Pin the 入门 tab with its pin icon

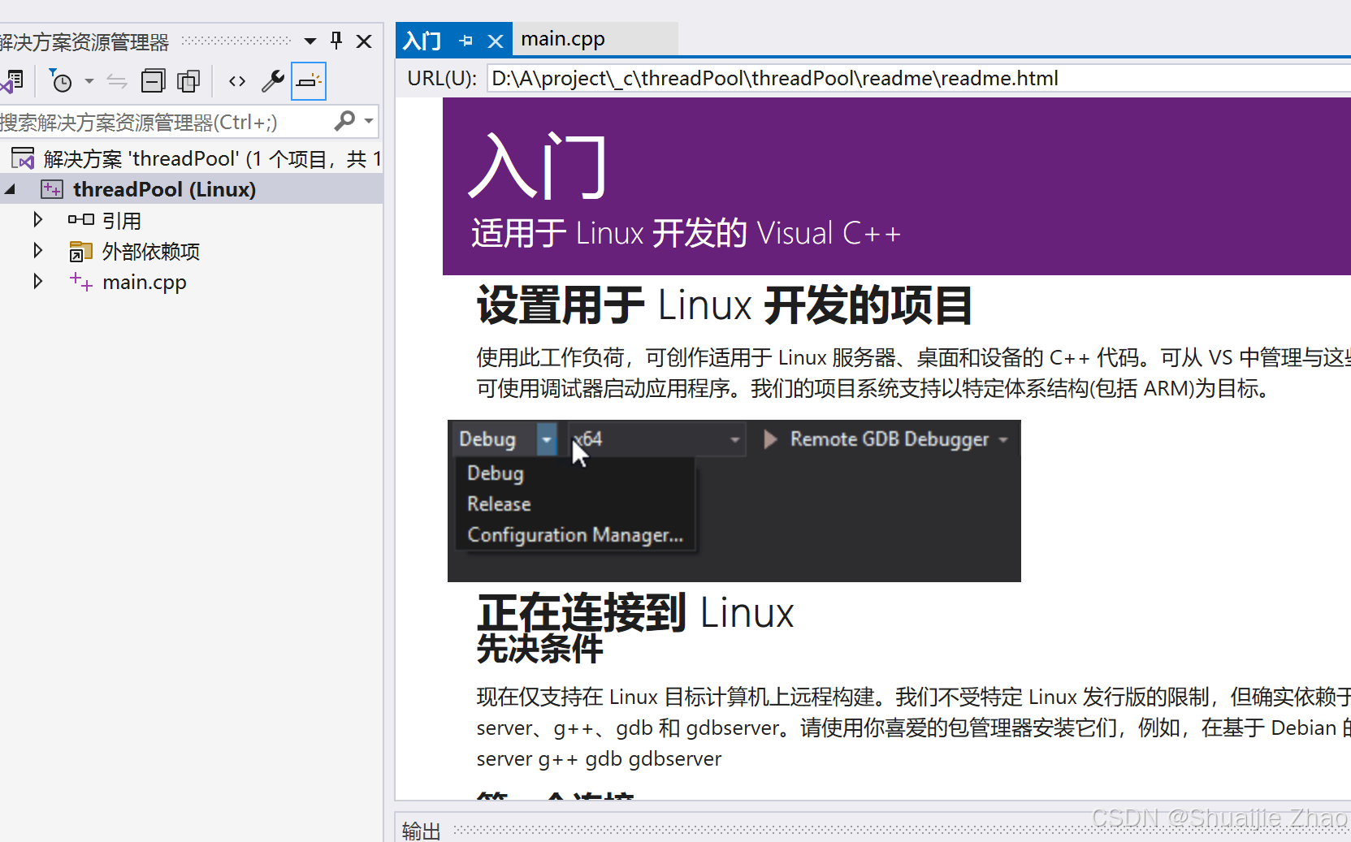coord(465,41)
